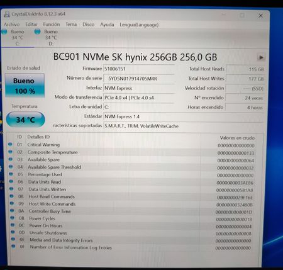Click the blue status icon for drive D:
The height and width of the screenshot is (270, 283).
point(37,32)
